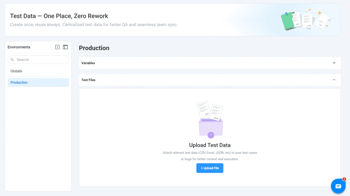Screen dimensions: 350x196
Task: Select the Production environment in the sidebar
Action: [x=19, y=82]
